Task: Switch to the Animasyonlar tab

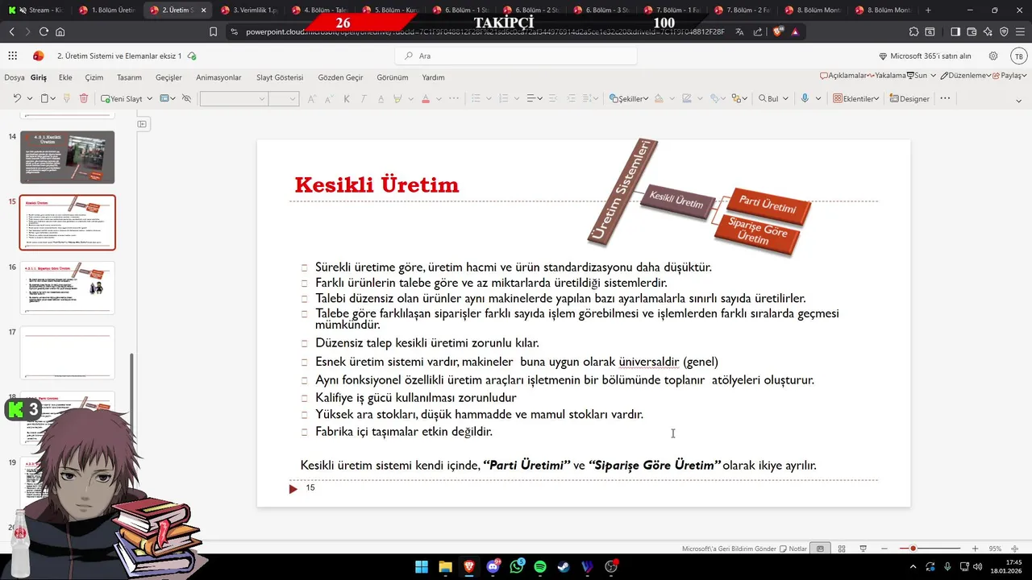Action: tap(218, 77)
